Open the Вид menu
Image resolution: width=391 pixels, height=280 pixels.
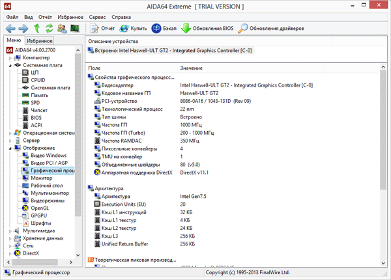pyautogui.click(x=29, y=17)
